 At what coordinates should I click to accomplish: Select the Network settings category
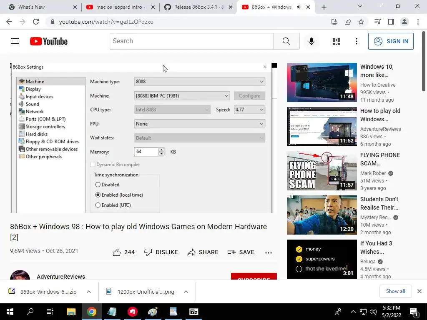point(35,112)
